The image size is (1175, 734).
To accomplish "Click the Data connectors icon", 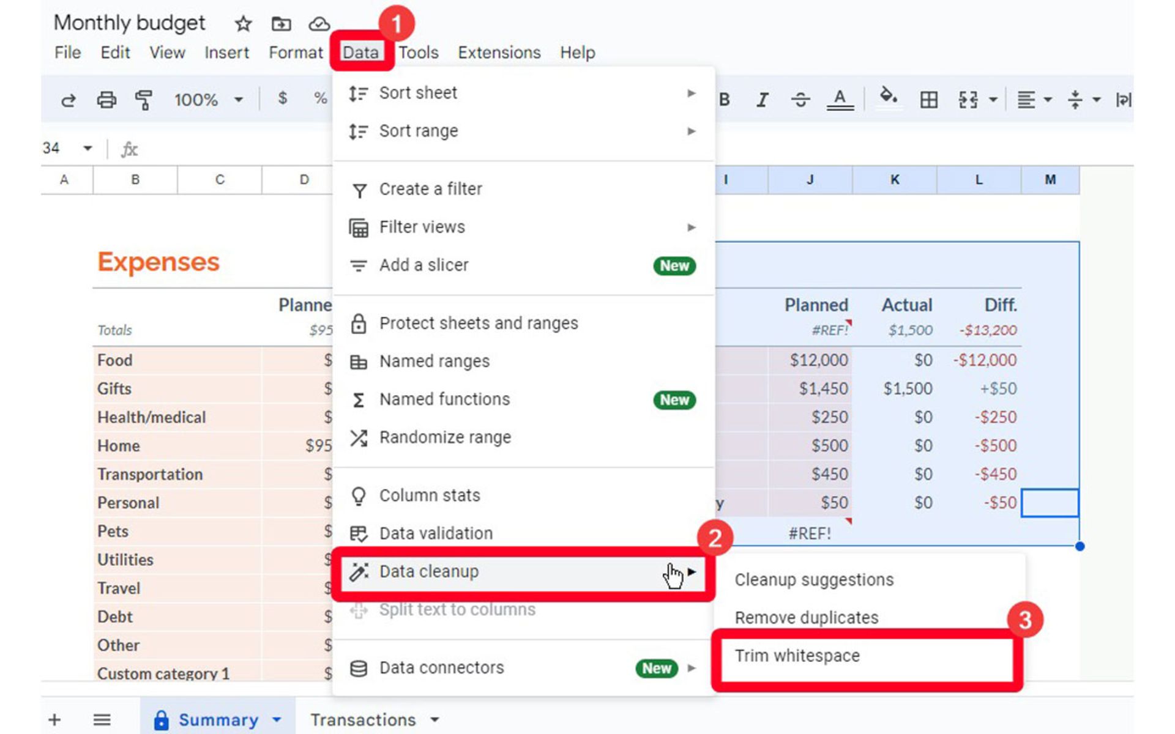I will coord(358,667).
